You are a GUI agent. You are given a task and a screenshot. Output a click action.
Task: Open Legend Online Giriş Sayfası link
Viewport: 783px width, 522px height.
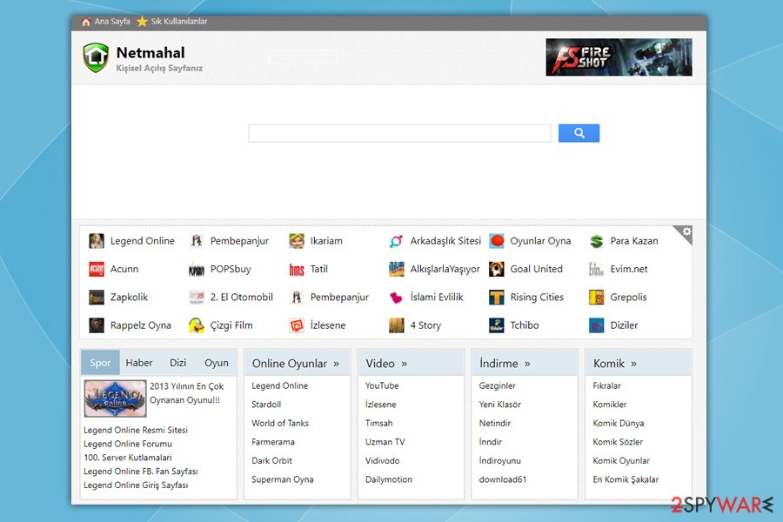[136, 485]
